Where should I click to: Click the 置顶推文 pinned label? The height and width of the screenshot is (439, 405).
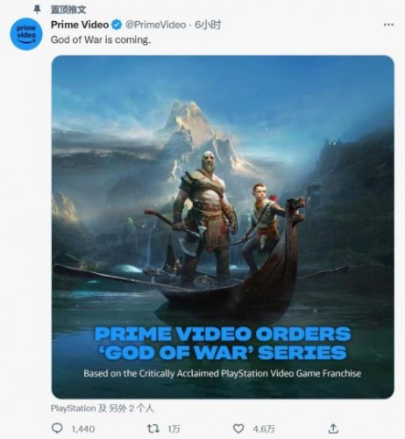click(x=68, y=10)
